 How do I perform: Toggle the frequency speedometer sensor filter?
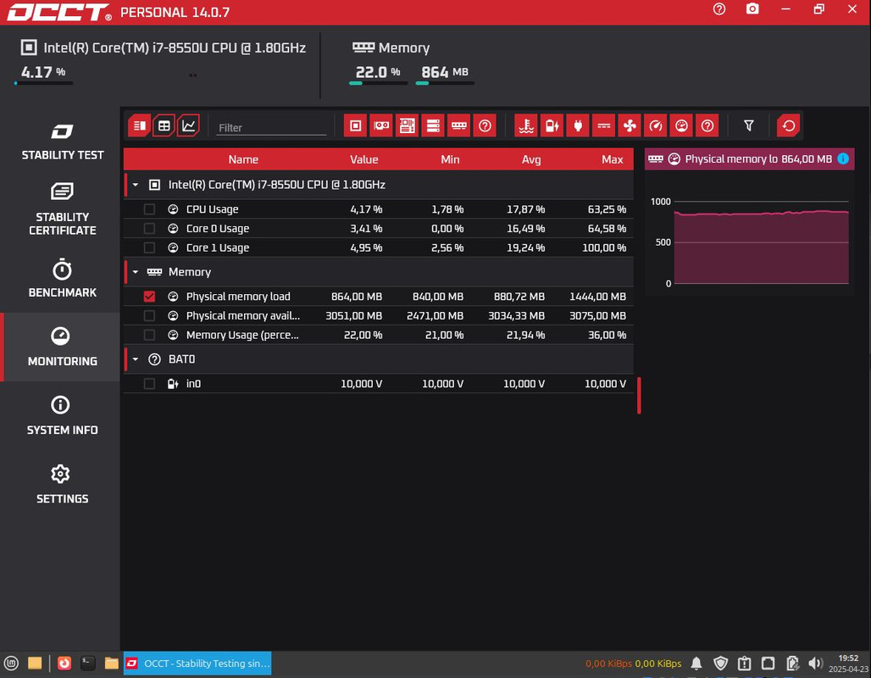[x=656, y=125]
